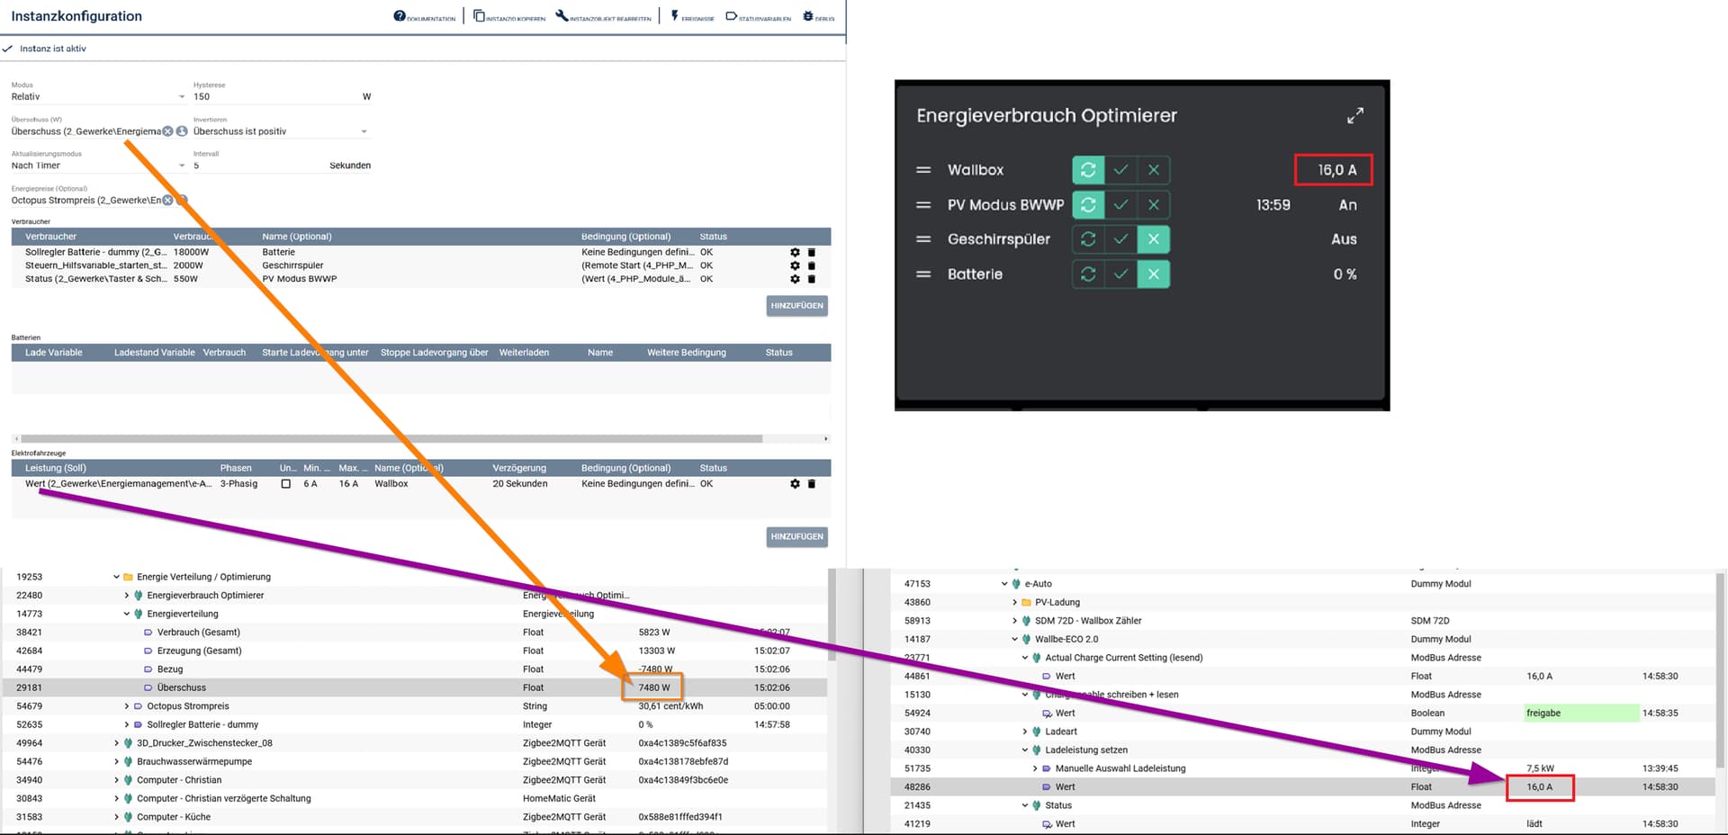
Task: Open the Modus dropdown showing Relativ
Action: (99, 96)
